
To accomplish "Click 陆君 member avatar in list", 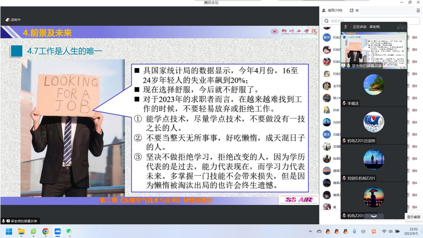I will [327, 159].
